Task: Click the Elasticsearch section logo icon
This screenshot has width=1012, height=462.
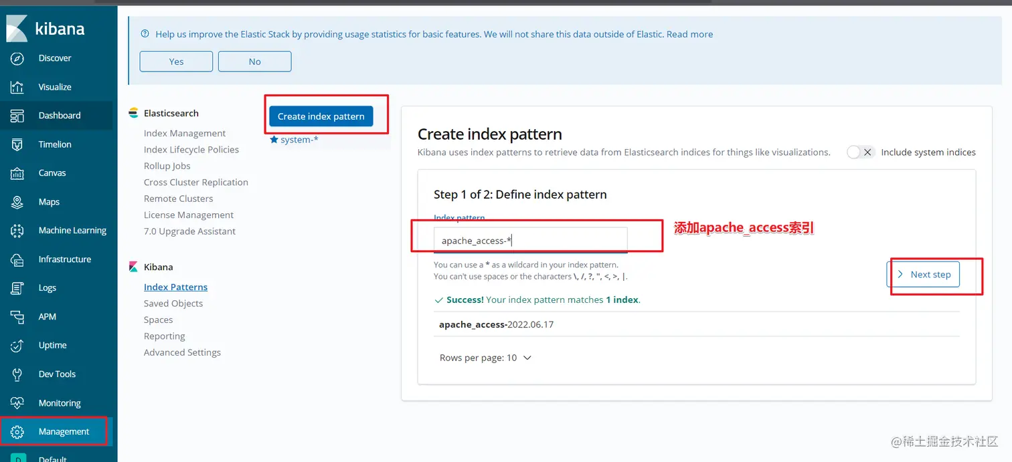Action: (133, 113)
